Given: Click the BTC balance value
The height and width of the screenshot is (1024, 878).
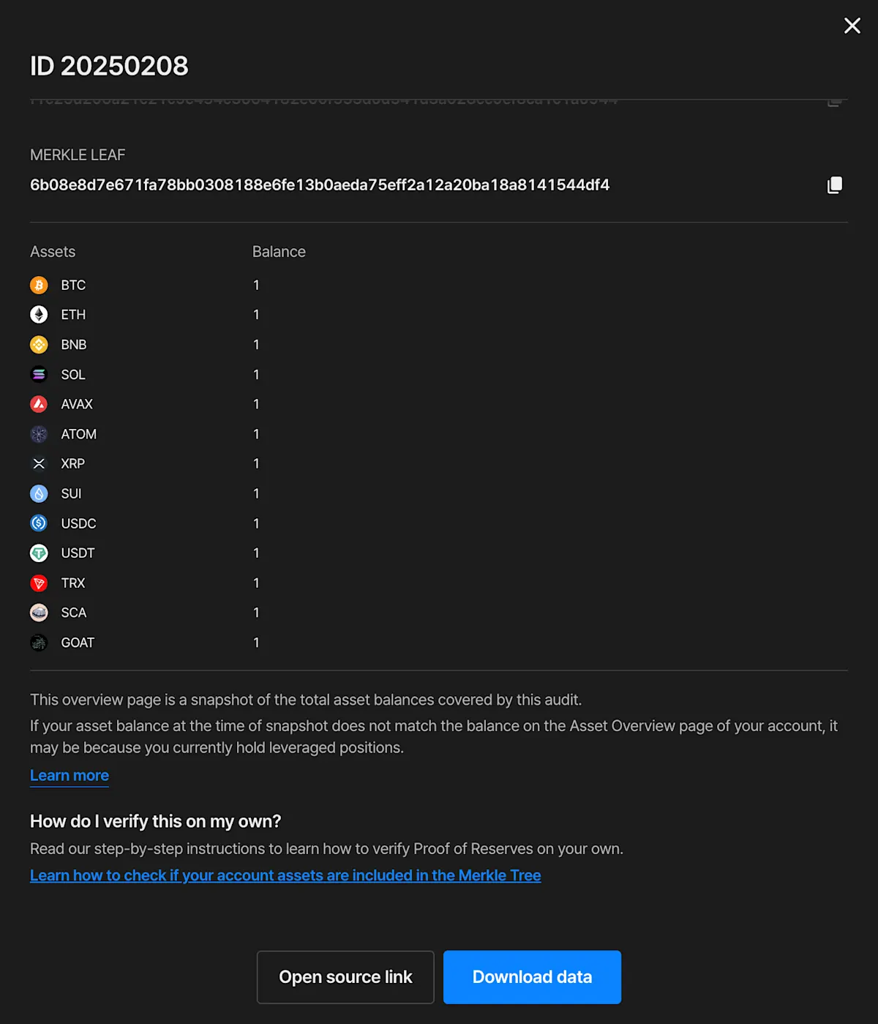Looking at the screenshot, I should pos(256,285).
